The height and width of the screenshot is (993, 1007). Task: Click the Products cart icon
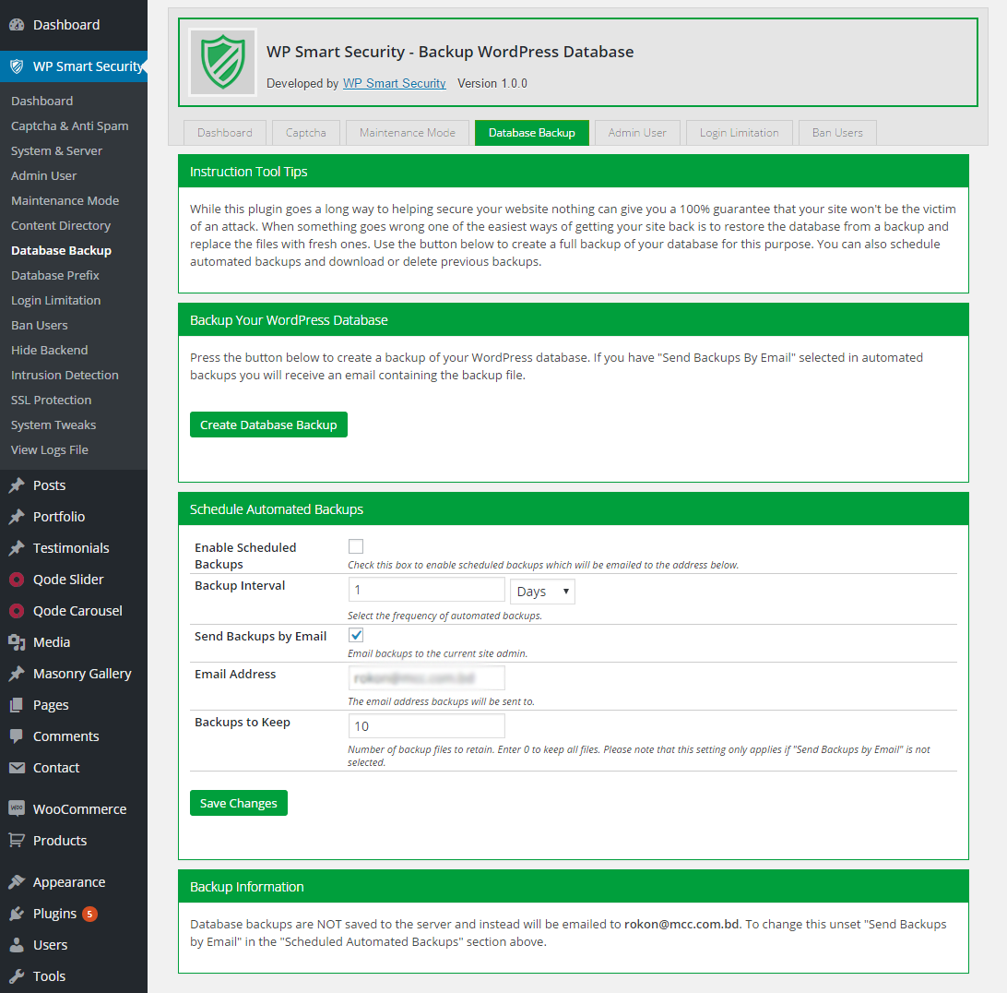(17, 840)
